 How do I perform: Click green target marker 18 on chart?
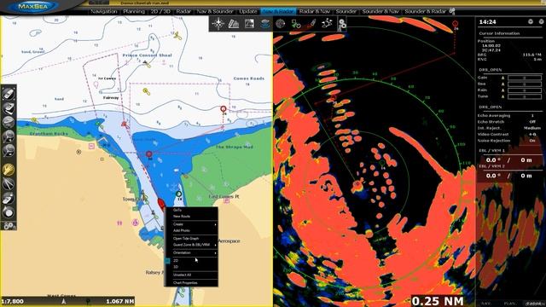point(178,194)
